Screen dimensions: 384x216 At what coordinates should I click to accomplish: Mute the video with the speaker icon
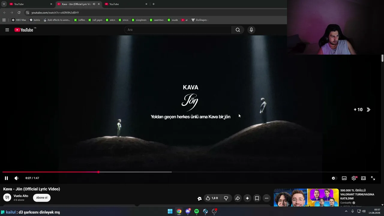coord(16,178)
